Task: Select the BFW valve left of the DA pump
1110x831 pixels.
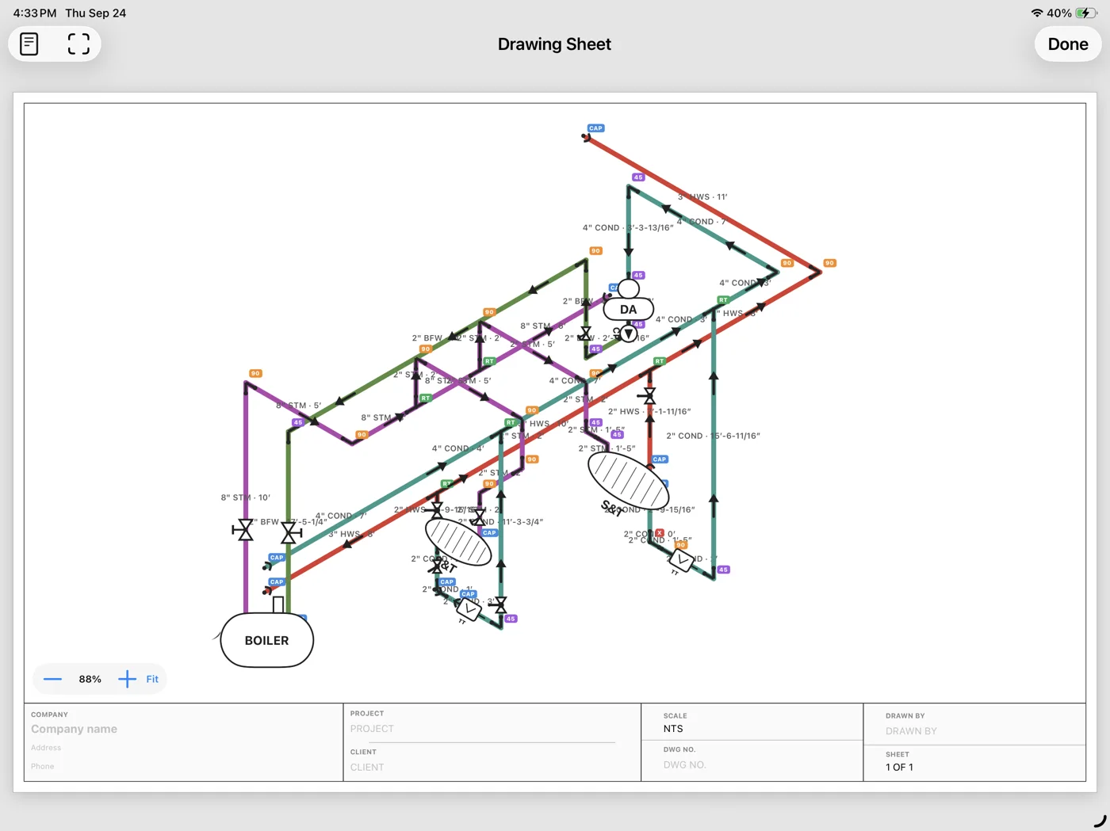Action: (586, 334)
